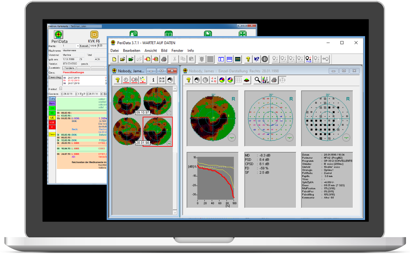Open the Bearbeiten menu
This screenshot has width=410, height=258.
pyautogui.click(x=132, y=51)
